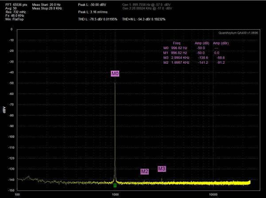Screen dimensions: 266x198
Task: Click the 'dBV' vertical axis title
Action: (x=4, y=110)
